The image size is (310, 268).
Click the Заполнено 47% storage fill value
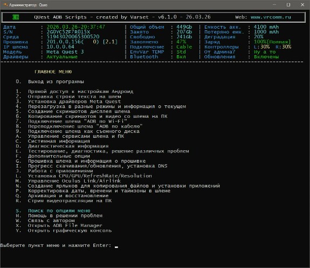pyautogui.click(x=181, y=42)
